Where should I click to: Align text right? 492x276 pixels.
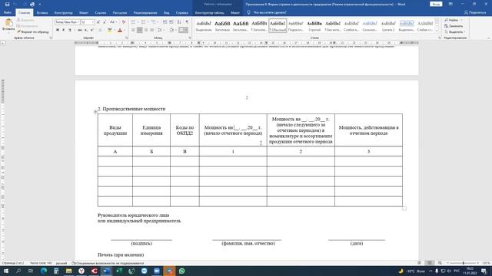coord(146,30)
